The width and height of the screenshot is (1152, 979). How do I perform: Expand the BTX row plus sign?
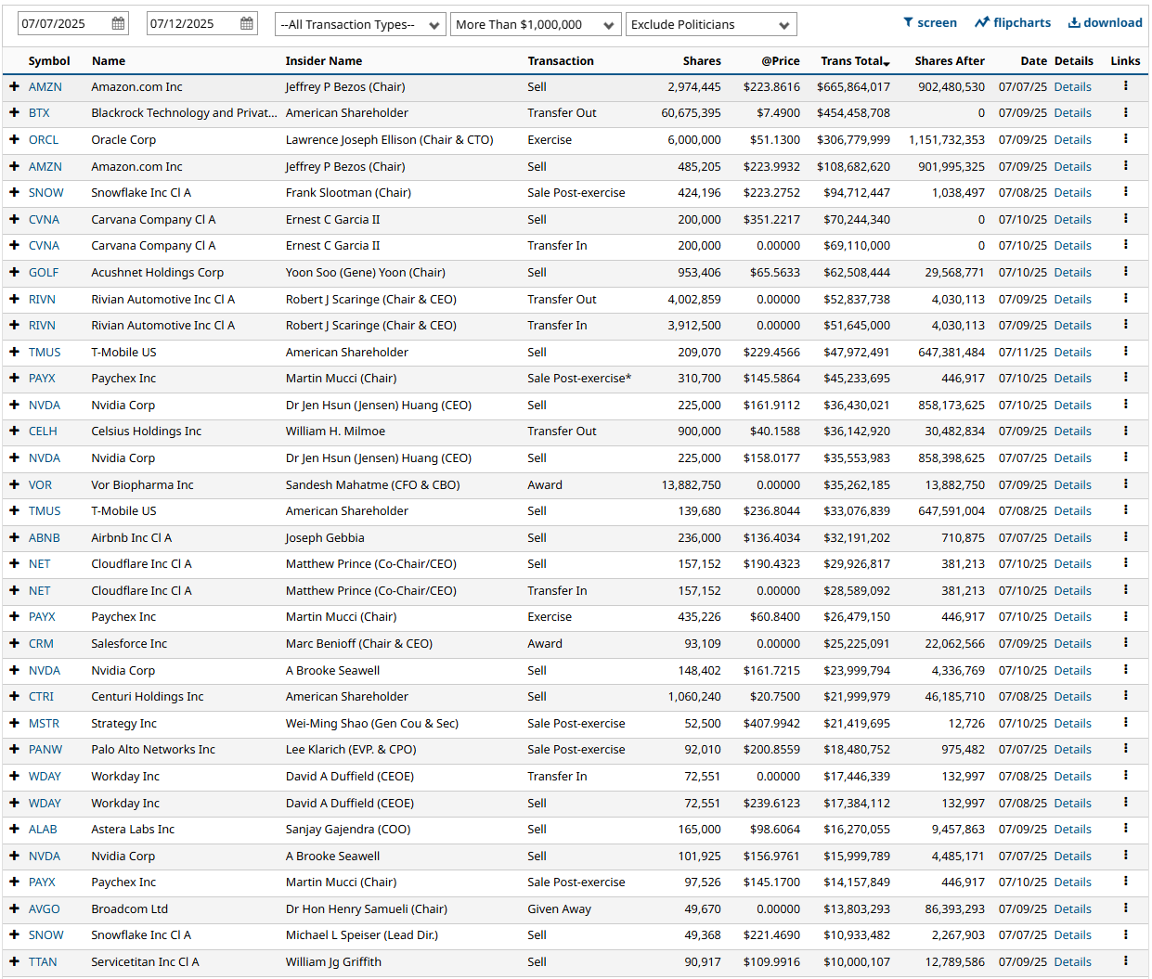[x=14, y=112]
